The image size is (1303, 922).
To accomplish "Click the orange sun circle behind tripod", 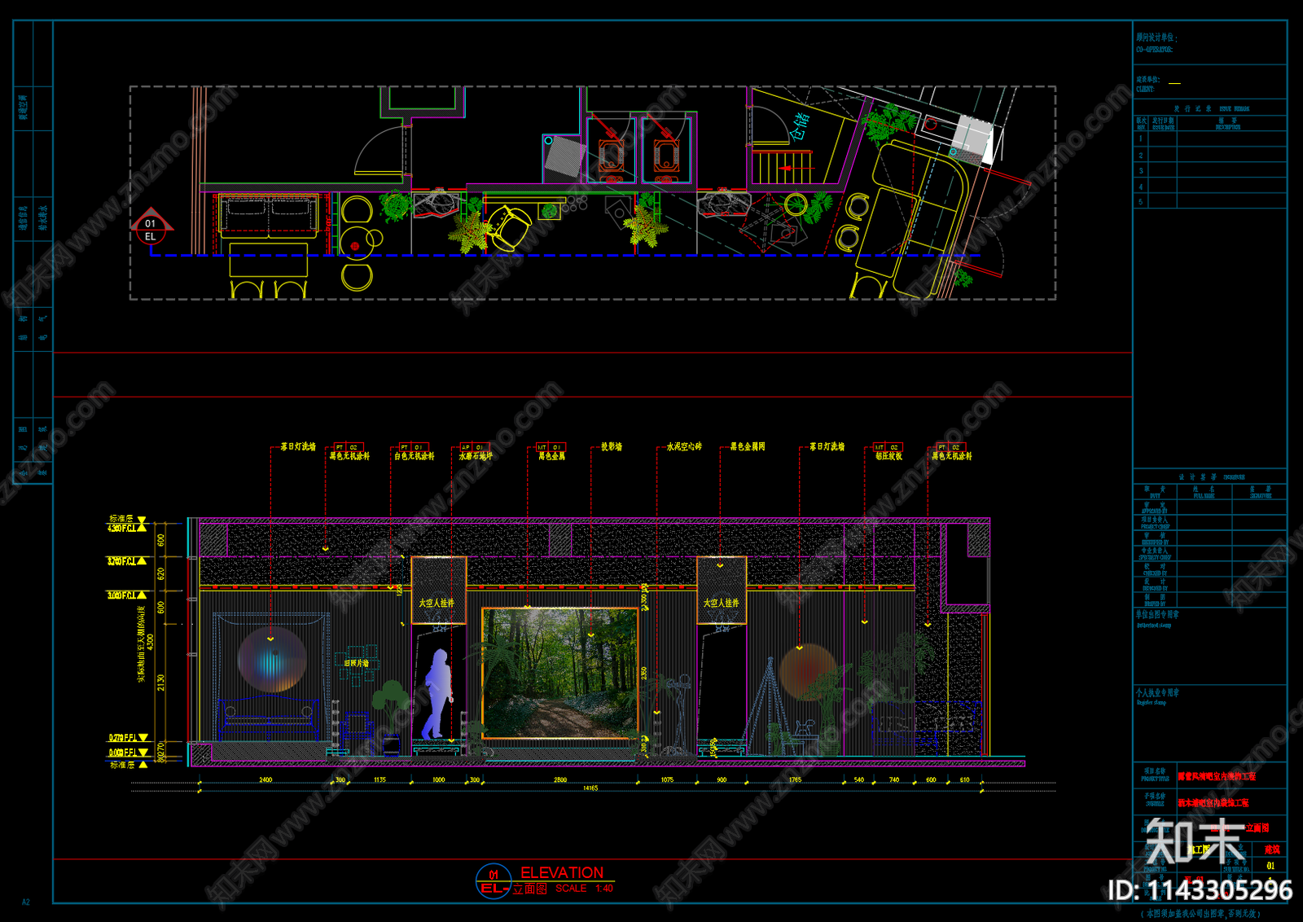I will [808, 672].
